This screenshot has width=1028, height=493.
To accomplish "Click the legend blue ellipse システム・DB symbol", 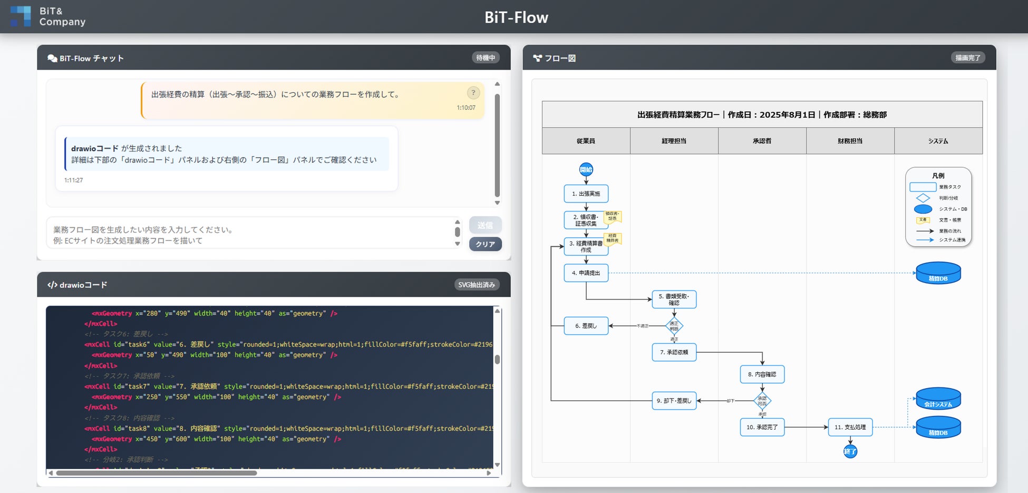I will pyautogui.click(x=923, y=209).
